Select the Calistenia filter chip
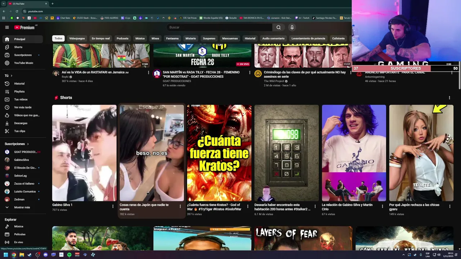 point(338,38)
